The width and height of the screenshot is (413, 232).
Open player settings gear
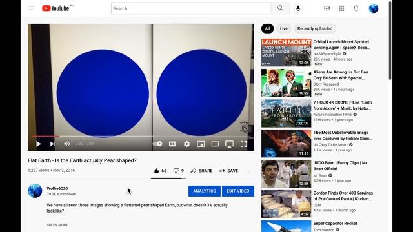[x=186, y=144]
